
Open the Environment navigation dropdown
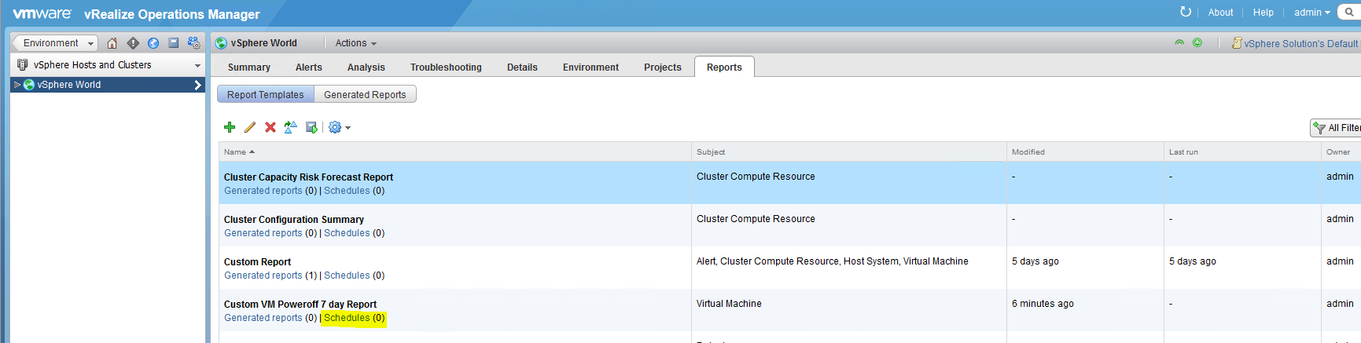[x=55, y=43]
